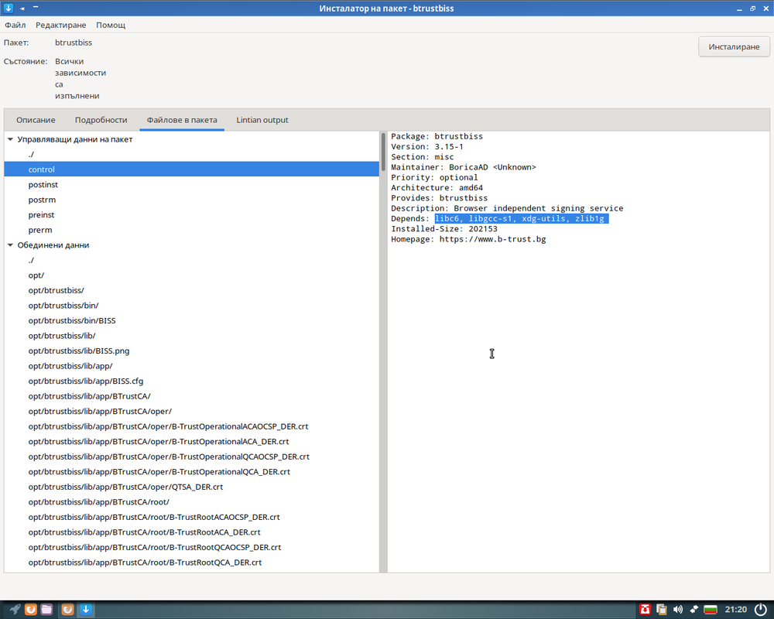Select the BISS.cfg file row
The image size is (774, 619).
click(x=191, y=381)
